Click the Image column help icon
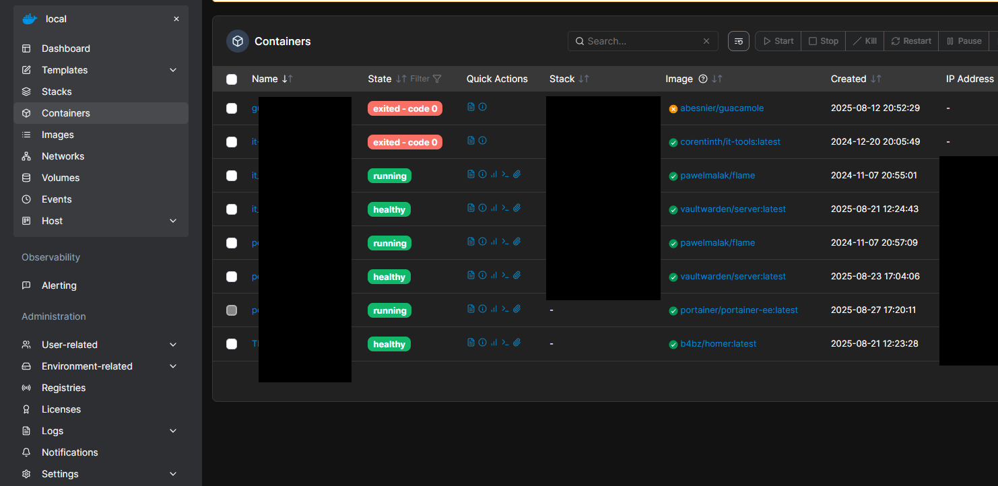This screenshot has height=486, width=998. tap(703, 79)
